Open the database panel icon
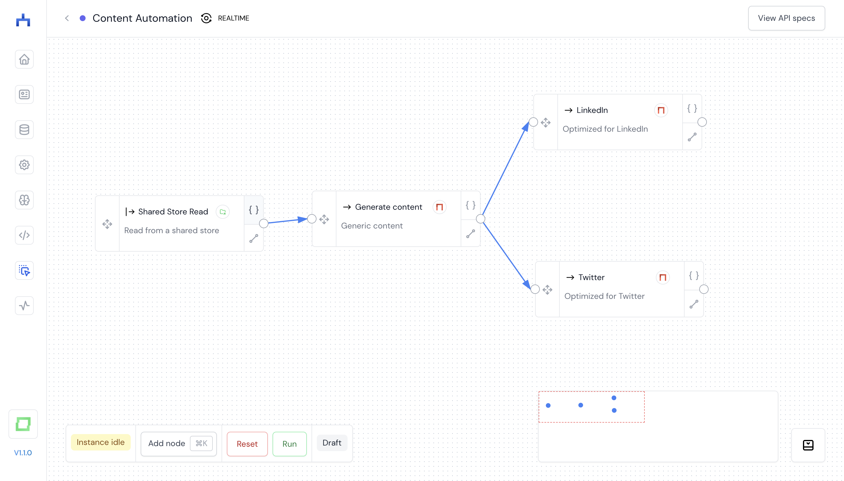844x481 pixels. click(23, 129)
